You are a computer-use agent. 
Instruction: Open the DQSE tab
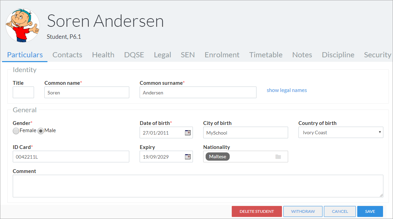134,55
